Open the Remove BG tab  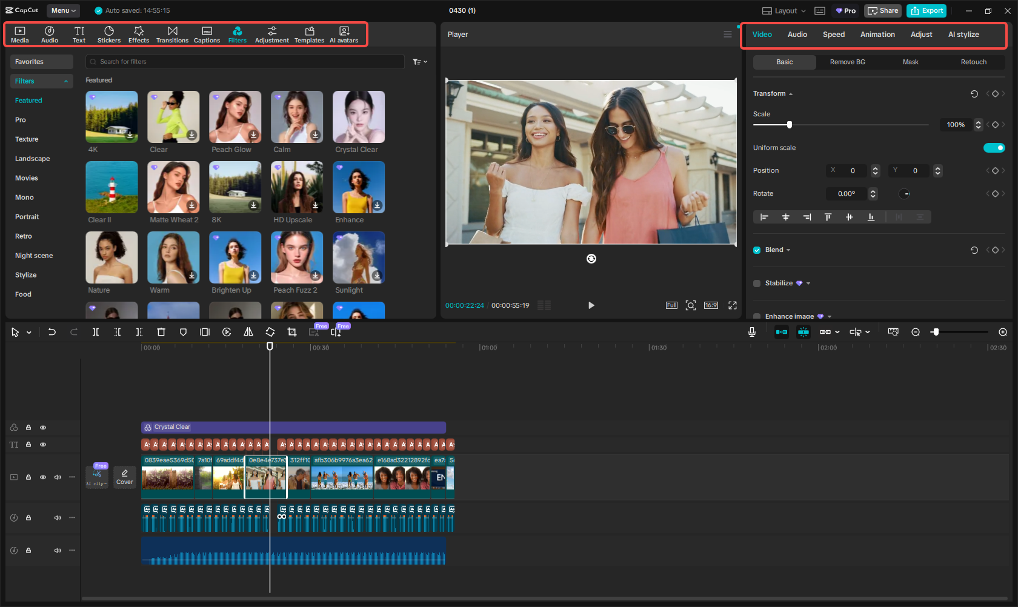pos(847,62)
